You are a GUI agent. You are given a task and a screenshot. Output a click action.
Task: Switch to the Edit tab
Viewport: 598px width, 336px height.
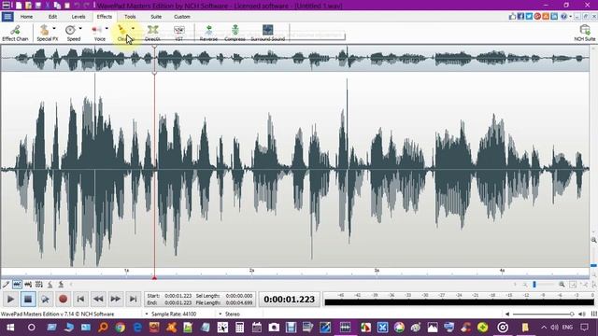tap(52, 17)
